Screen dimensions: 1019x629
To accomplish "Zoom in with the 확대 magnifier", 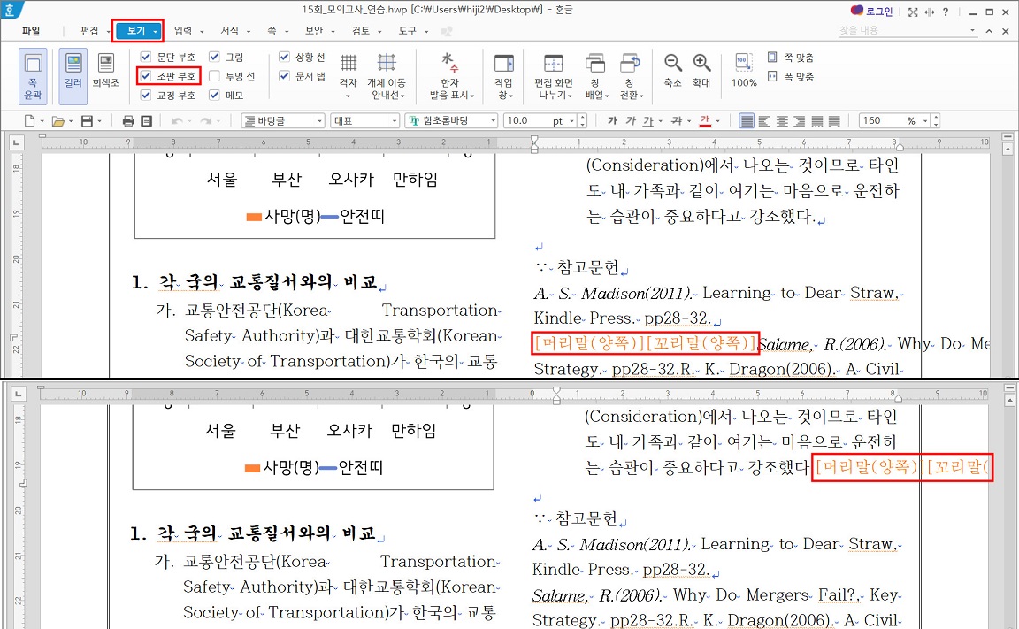I will pyautogui.click(x=701, y=70).
